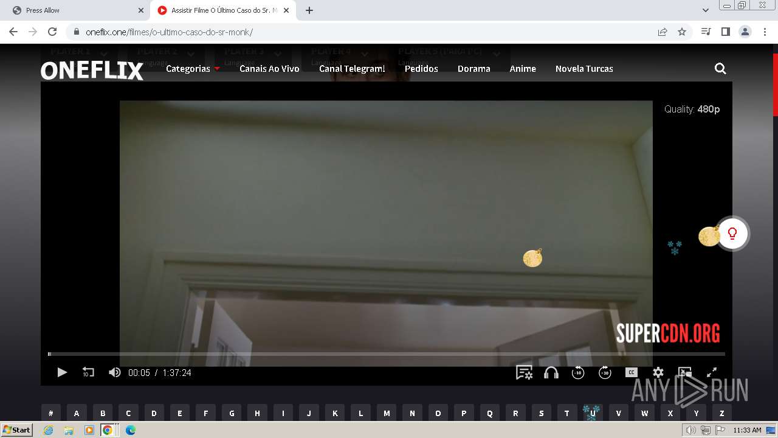This screenshot has height=438, width=778.
Task: Filter titles by letter A
Action: click(77, 413)
